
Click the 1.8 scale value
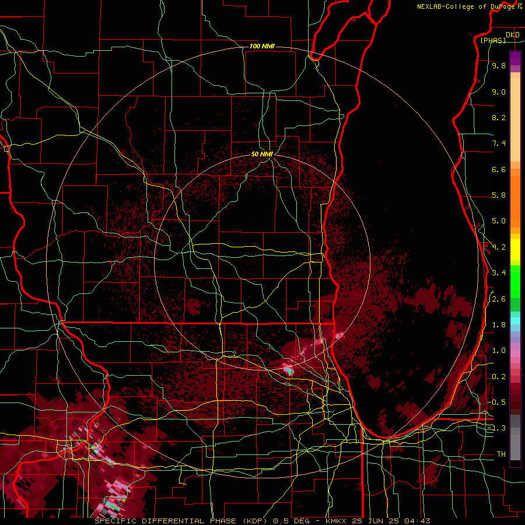tap(499, 325)
